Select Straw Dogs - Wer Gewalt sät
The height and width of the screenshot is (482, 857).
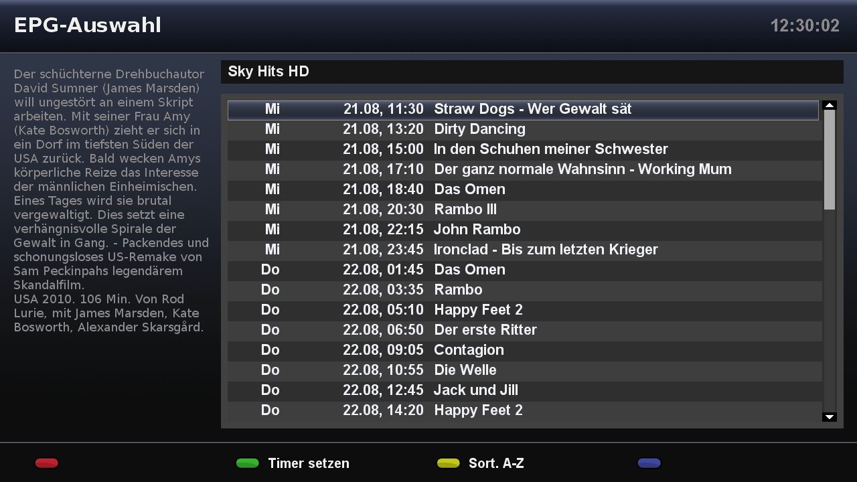click(x=532, y=109)
